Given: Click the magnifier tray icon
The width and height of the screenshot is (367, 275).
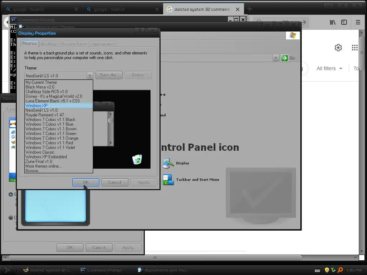Looking at the screenshot, I should 340,270.
